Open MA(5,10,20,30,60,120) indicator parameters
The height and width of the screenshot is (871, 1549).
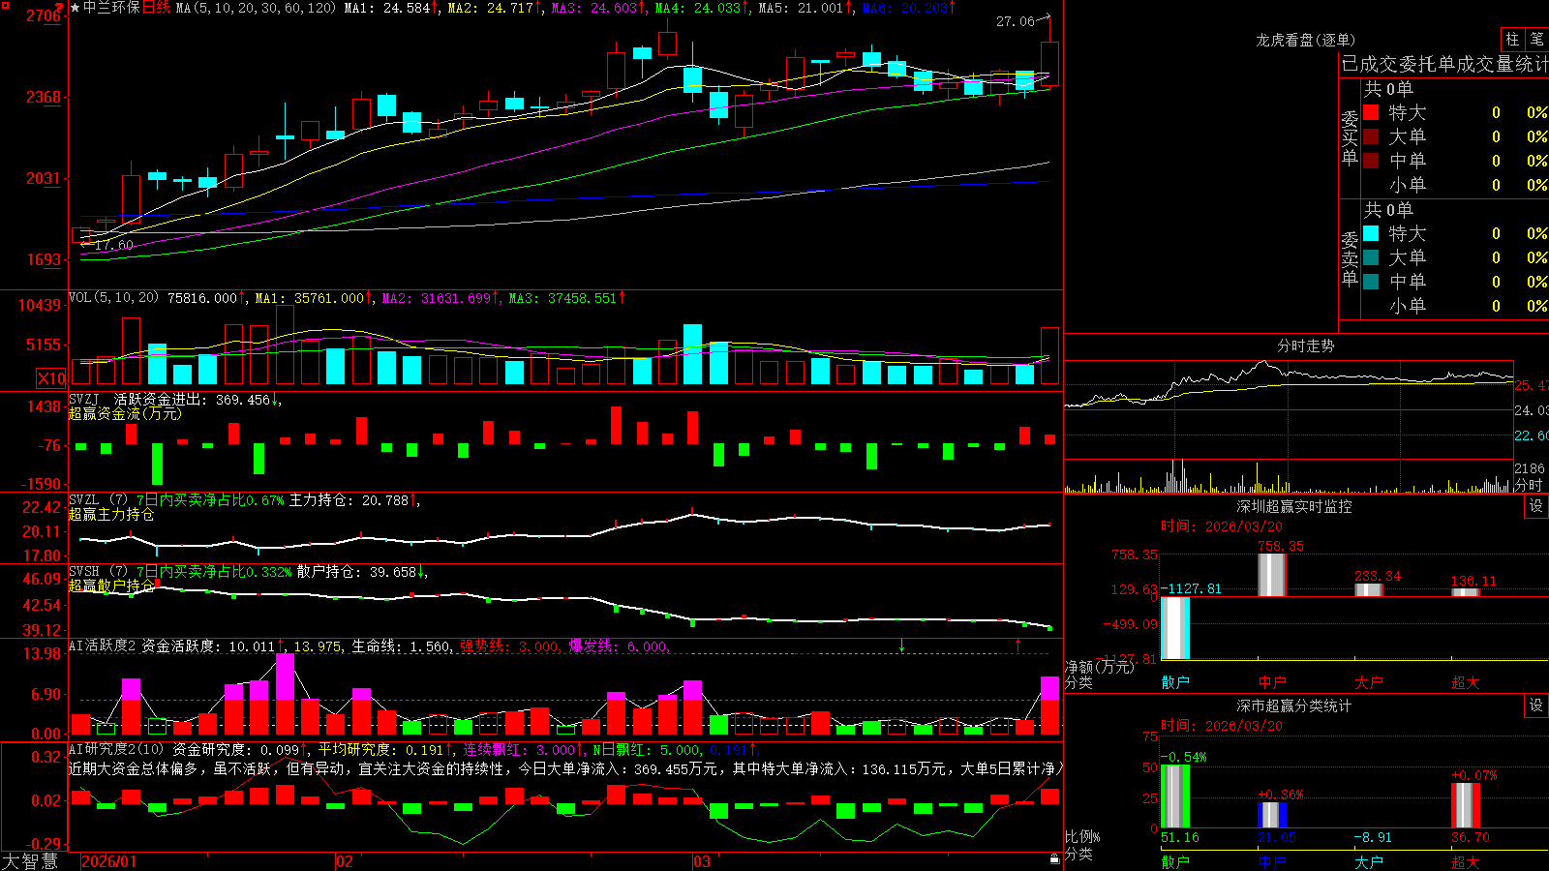coord(256,8)
